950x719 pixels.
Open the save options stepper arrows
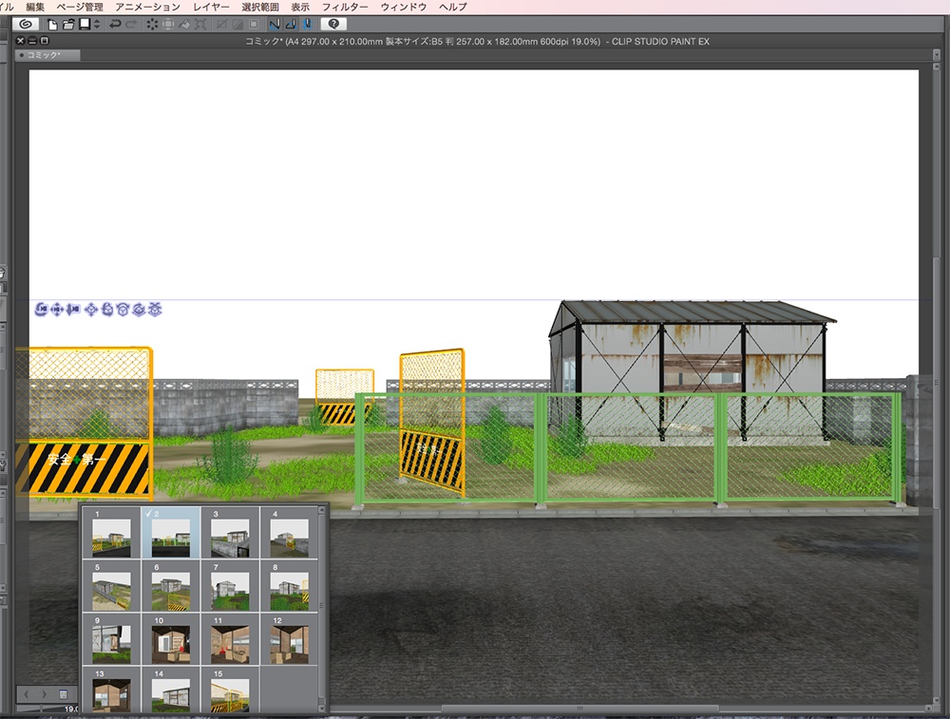tap(97, 25)
